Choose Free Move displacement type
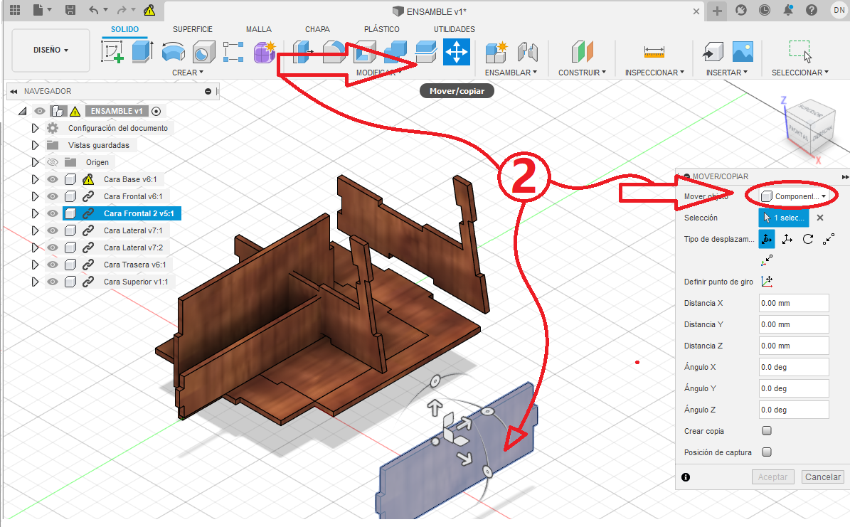This screenshot has width=850, height=527. click(x=767, y=239)
